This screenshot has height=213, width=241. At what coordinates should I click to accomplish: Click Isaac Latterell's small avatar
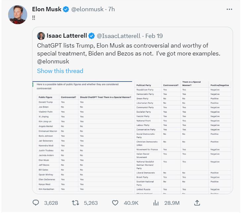[x=41, y=36]
